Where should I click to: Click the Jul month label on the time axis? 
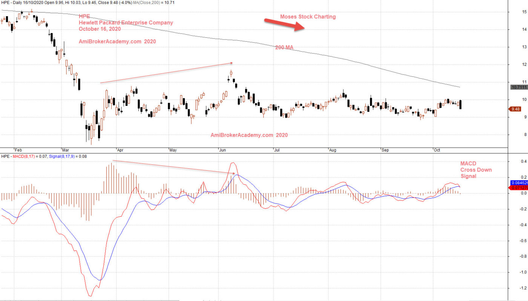277,150
